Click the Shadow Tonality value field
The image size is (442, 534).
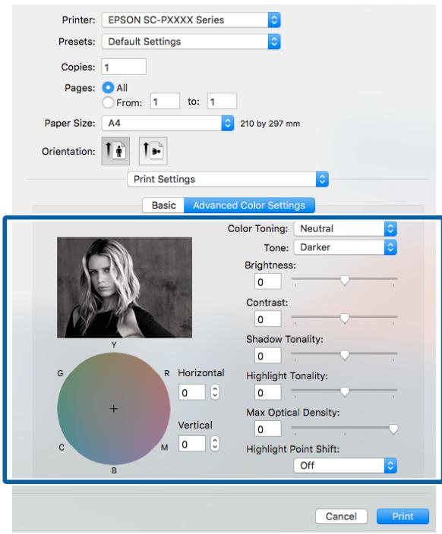(x=268, y=356)
